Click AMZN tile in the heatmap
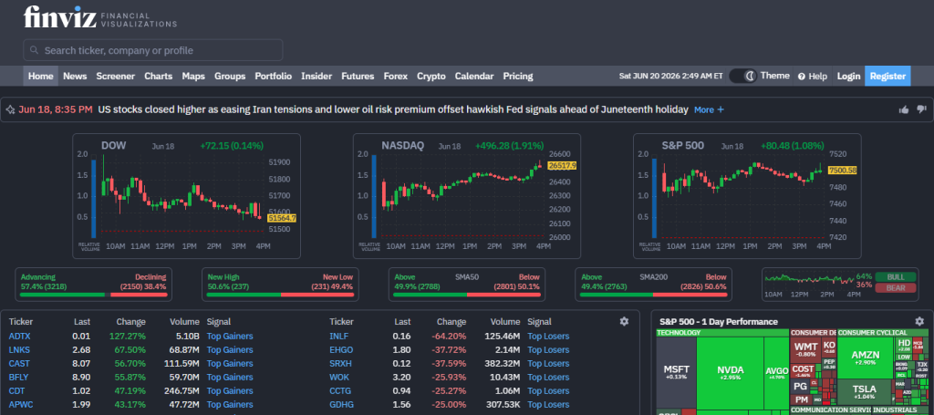Screen dimensions: 934x415 (866, 358)
